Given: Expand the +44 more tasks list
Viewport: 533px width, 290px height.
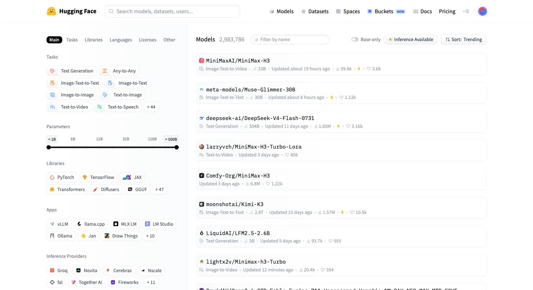Looking at the screenshot, I should coord(151,107).
